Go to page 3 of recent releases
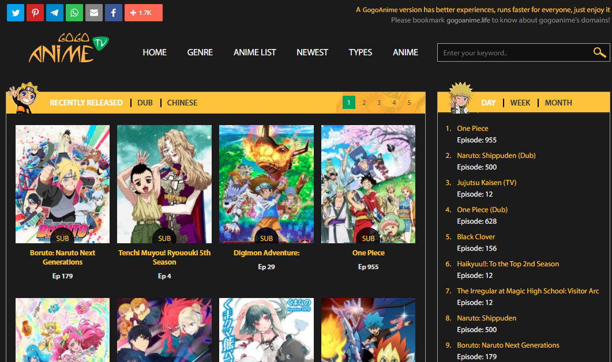Viewport: 612px width, 362px height. point(379,103)
